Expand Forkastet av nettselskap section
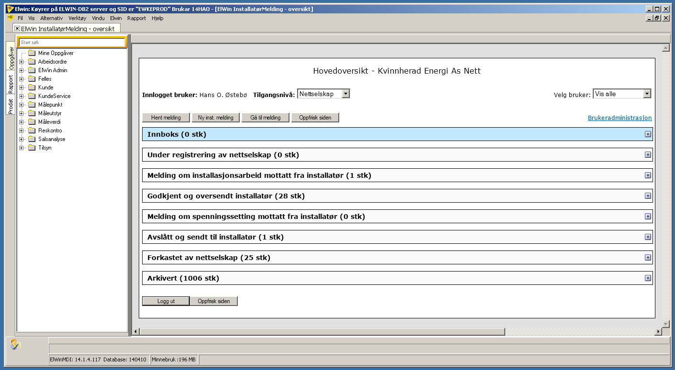The width and height of the screenshot is (675, 370). (648, 258)
